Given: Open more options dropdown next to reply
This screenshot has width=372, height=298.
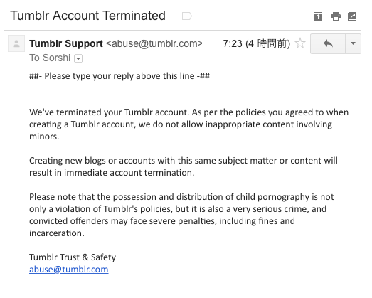Looking at the screenshot, I should tap(353, 43).
